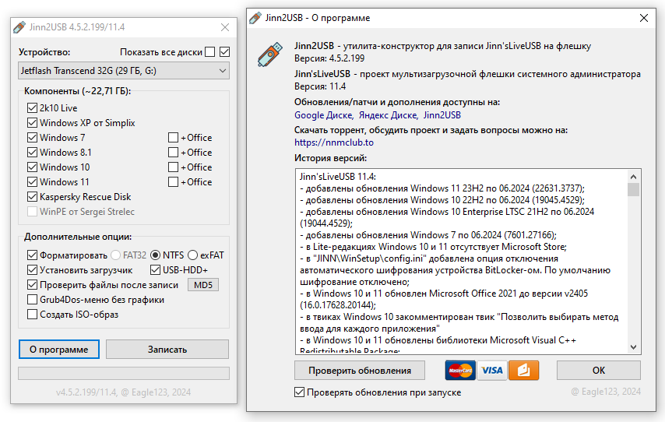Toggle the checked box beside show all disks
Screen dimensions: 665x422
(x=225, y=51)
